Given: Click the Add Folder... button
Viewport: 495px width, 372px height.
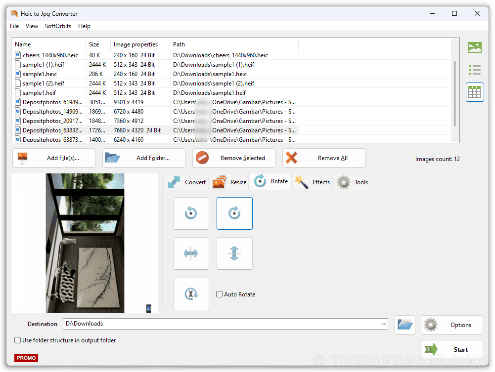Looking at the screenshot, I should 144,158.
